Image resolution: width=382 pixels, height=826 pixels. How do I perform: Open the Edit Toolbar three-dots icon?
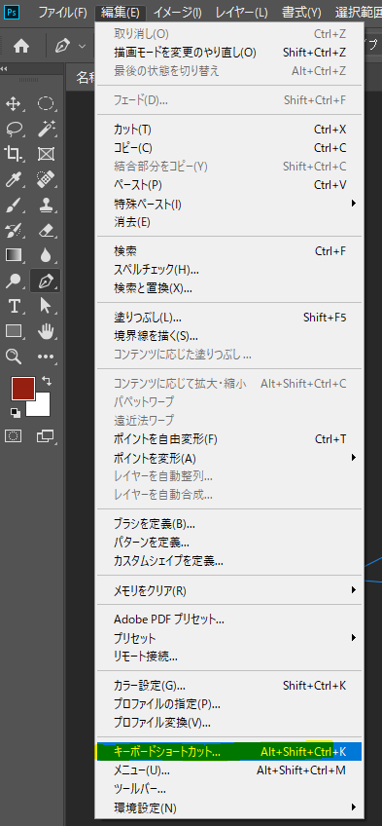point(46,357)
